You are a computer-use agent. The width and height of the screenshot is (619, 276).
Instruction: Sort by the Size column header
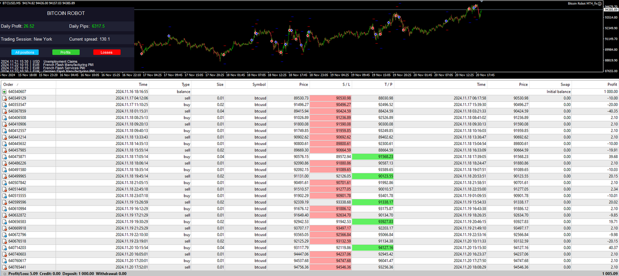click(208, 84)
